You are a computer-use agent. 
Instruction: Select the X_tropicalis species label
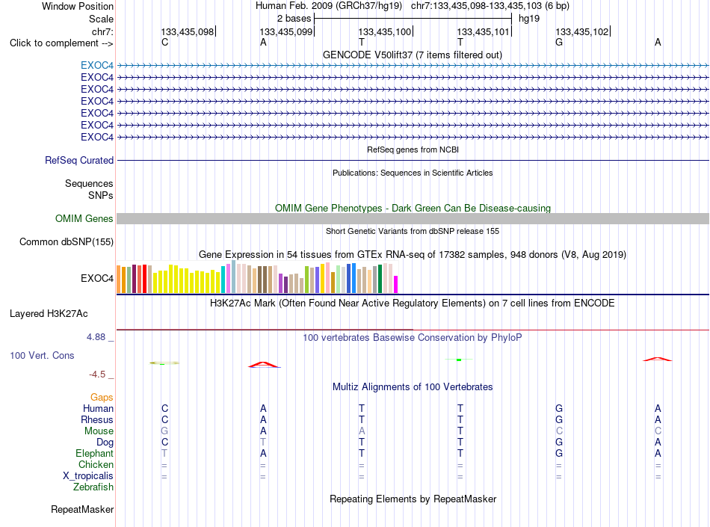pyautogui.click(x=88, y=476)
